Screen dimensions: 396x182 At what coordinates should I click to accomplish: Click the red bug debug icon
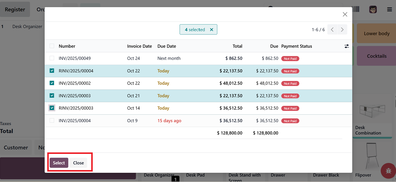coord(388,171)
